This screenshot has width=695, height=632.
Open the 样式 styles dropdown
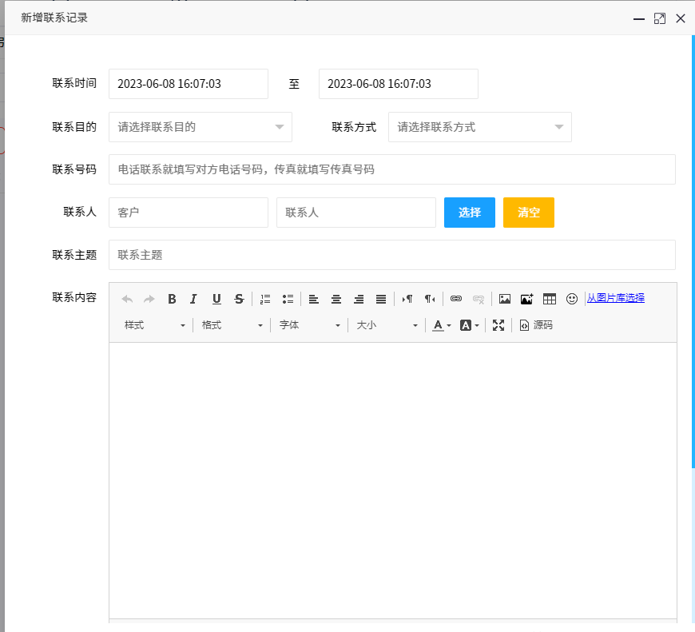154,325
